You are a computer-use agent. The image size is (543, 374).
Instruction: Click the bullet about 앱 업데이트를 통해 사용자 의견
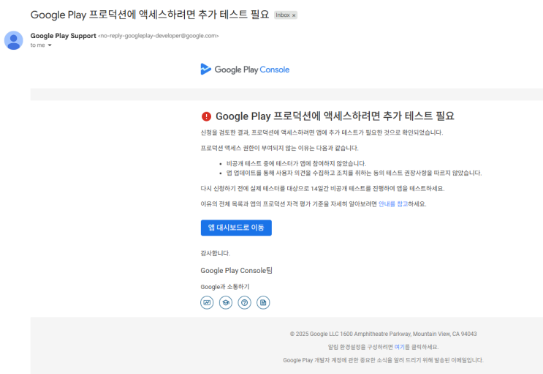pyautogui.click(x=354, y=173)
